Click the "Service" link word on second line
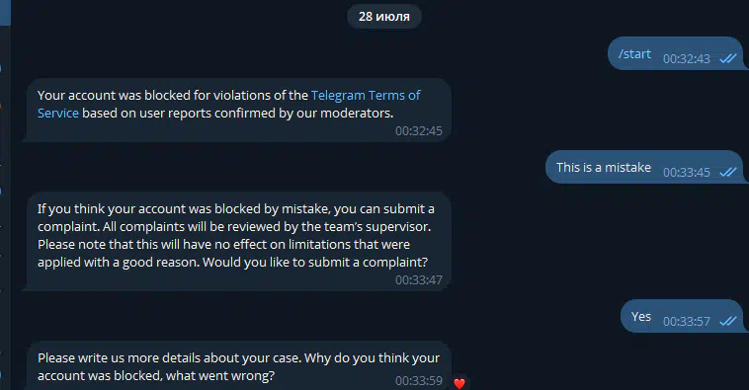Screen dimensions: 749x390 (x=57, y=114)
